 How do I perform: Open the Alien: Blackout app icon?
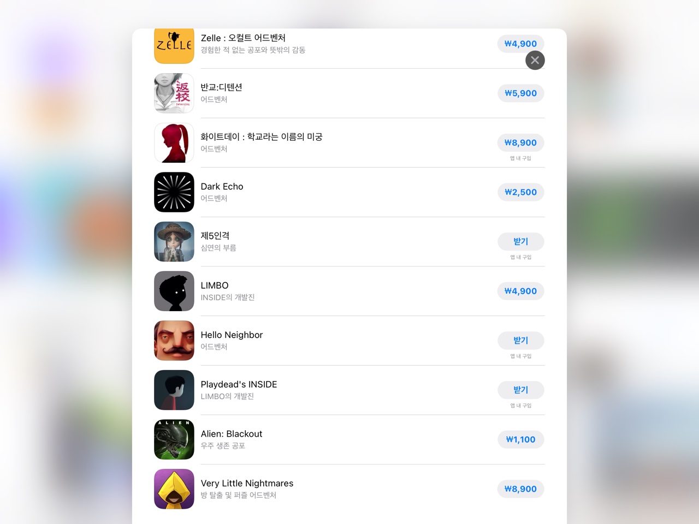click(x=174, y=440)
